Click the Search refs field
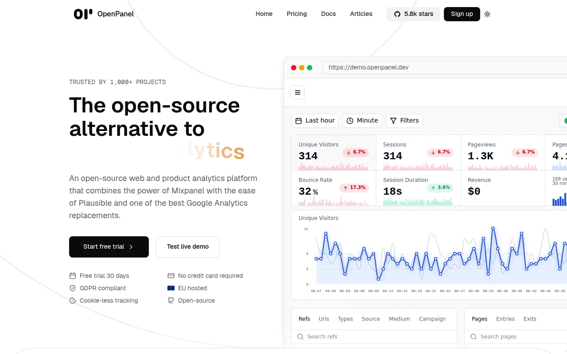 374,337
